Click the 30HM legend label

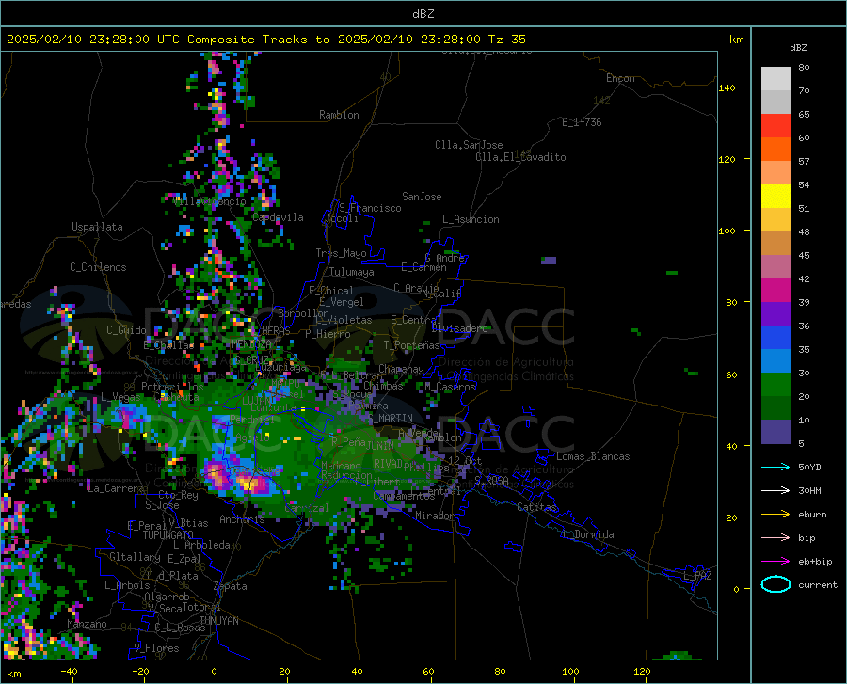coord(809,490)
